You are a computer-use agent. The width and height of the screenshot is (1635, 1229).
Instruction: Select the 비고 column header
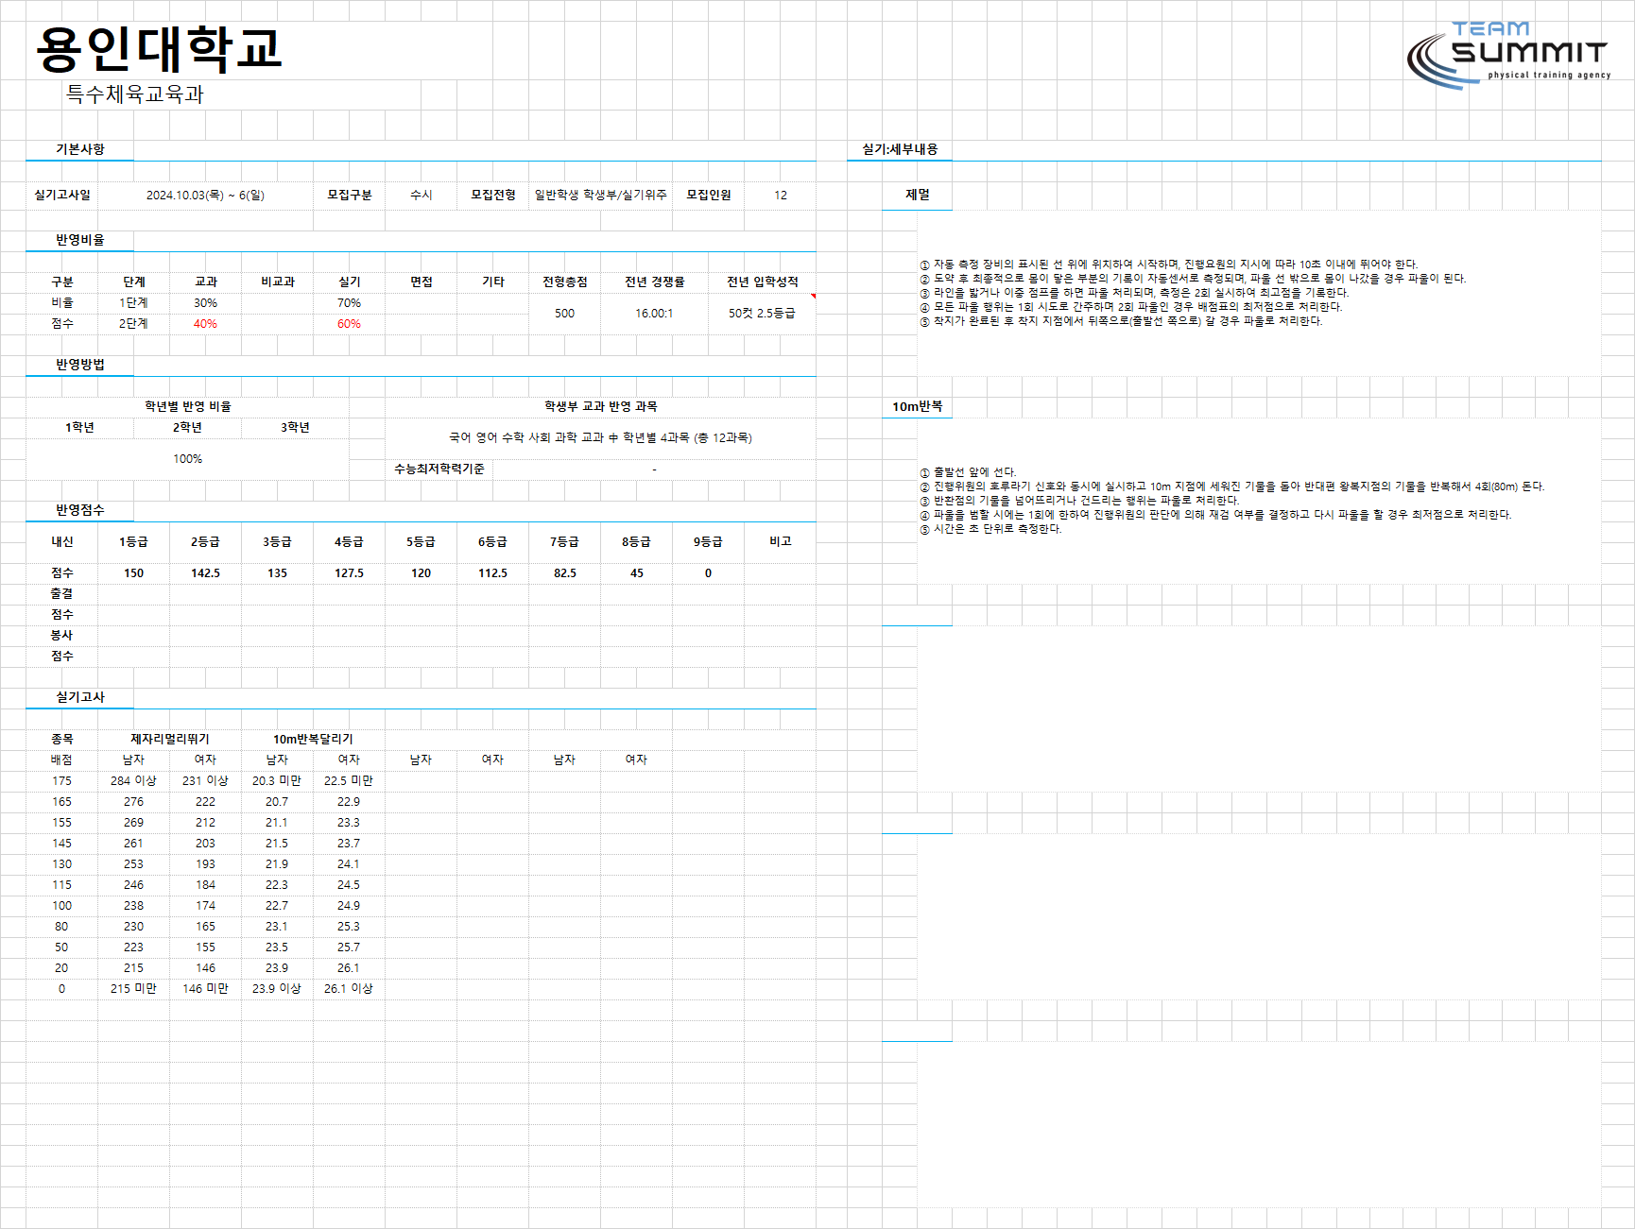pyautogui.click(x=781, y=541)
